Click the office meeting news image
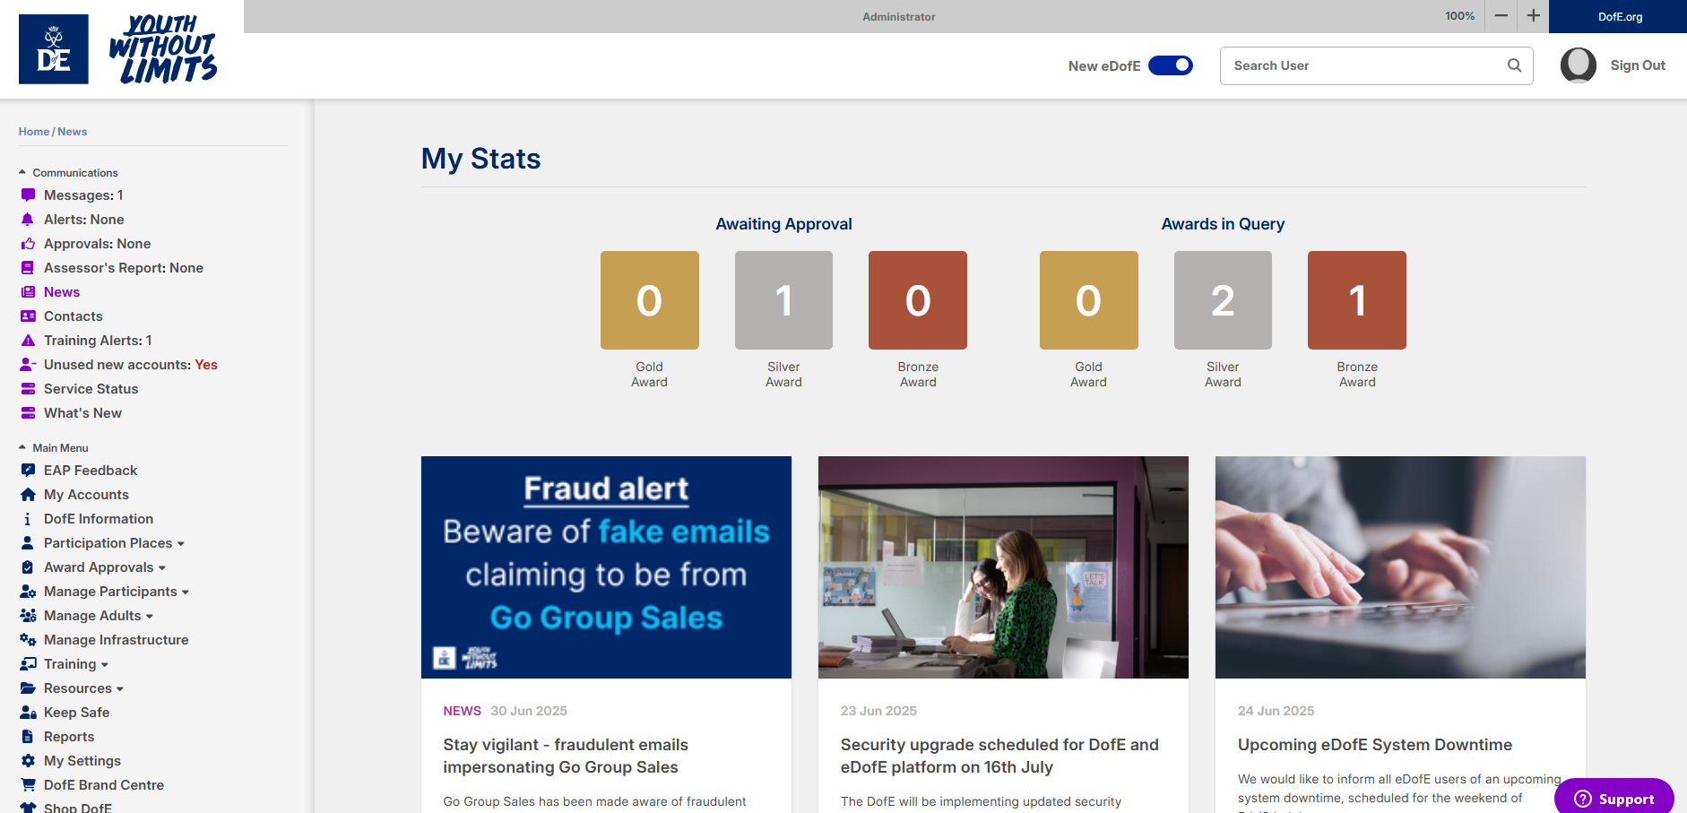The height and width of the screenshot is (813, 1687). tap(1003, 567)
